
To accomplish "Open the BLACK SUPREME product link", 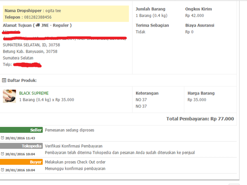I will pyautogui.click(x=34, y=93).
